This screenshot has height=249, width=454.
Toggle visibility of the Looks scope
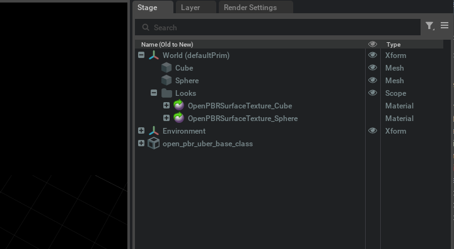[373, 93]
